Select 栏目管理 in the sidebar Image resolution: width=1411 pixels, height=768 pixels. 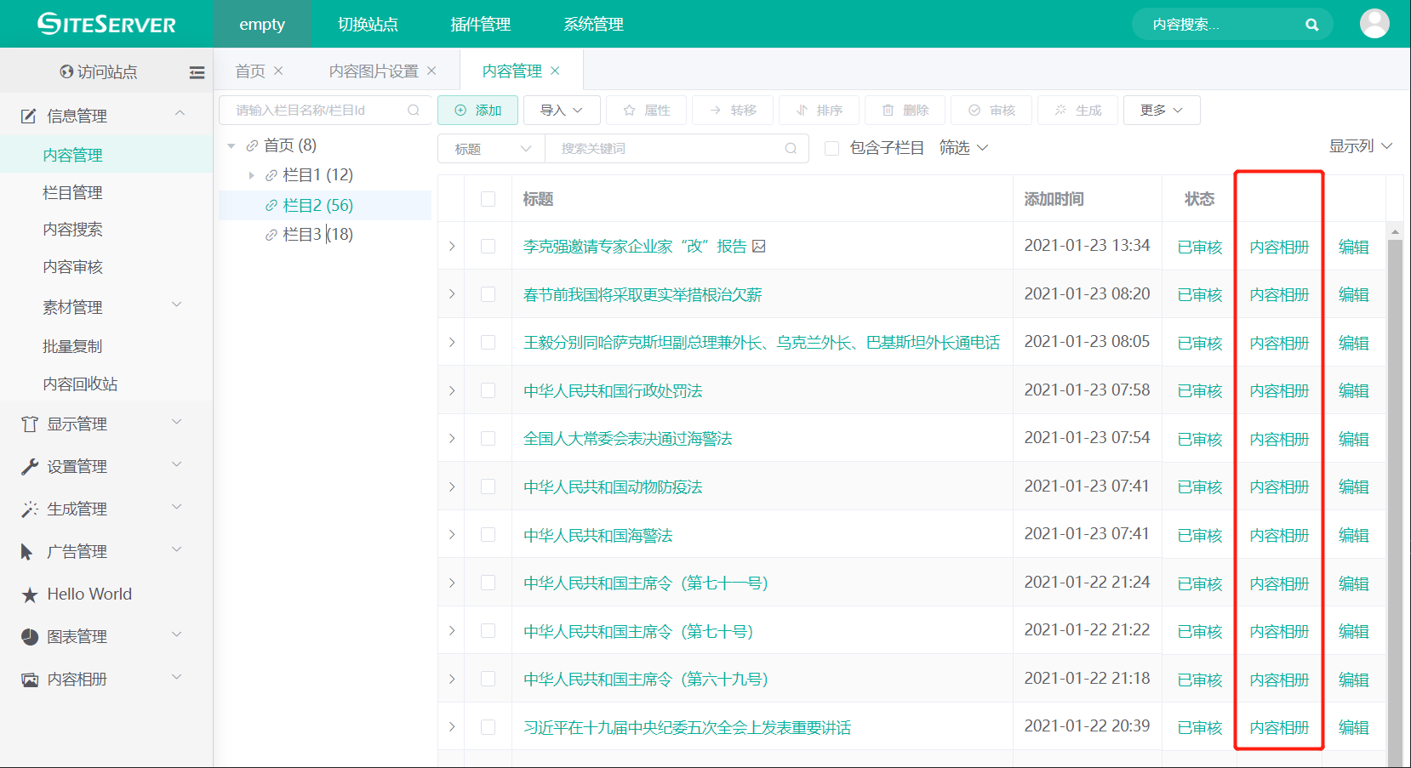(x=72, y=192)
